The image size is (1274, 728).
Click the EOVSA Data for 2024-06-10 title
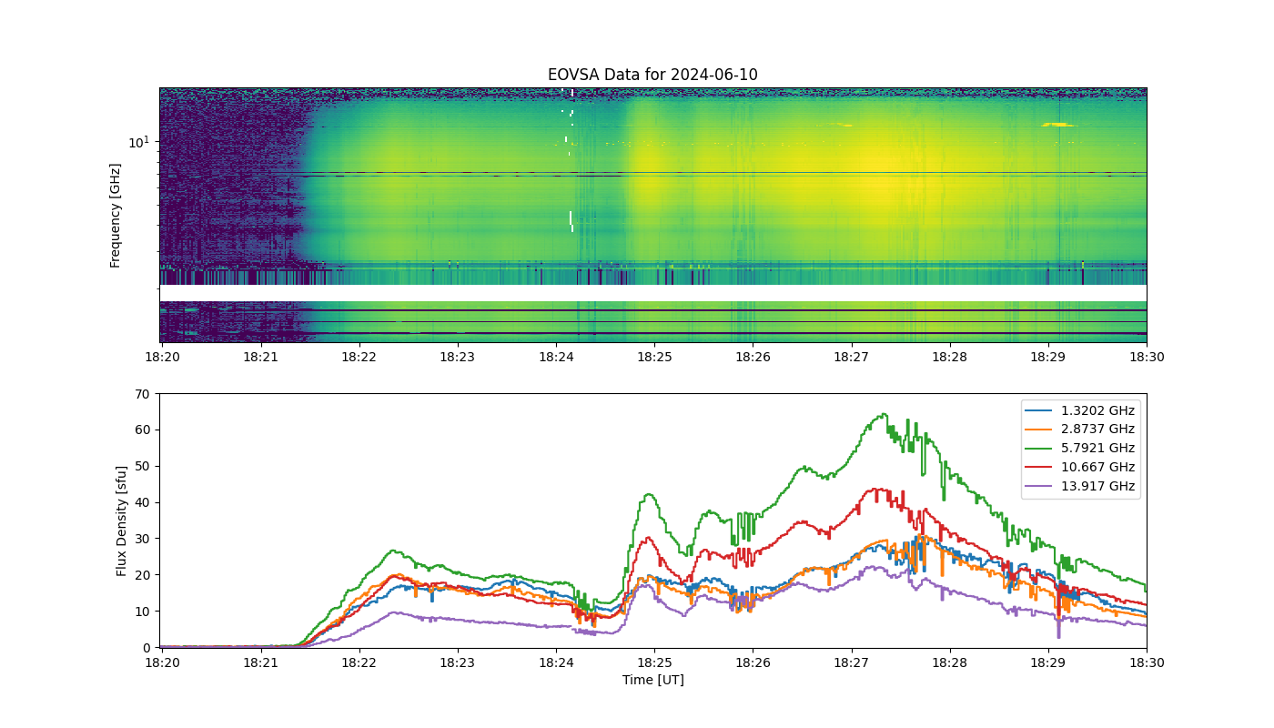pyautogui.click(x=652, y=75)
